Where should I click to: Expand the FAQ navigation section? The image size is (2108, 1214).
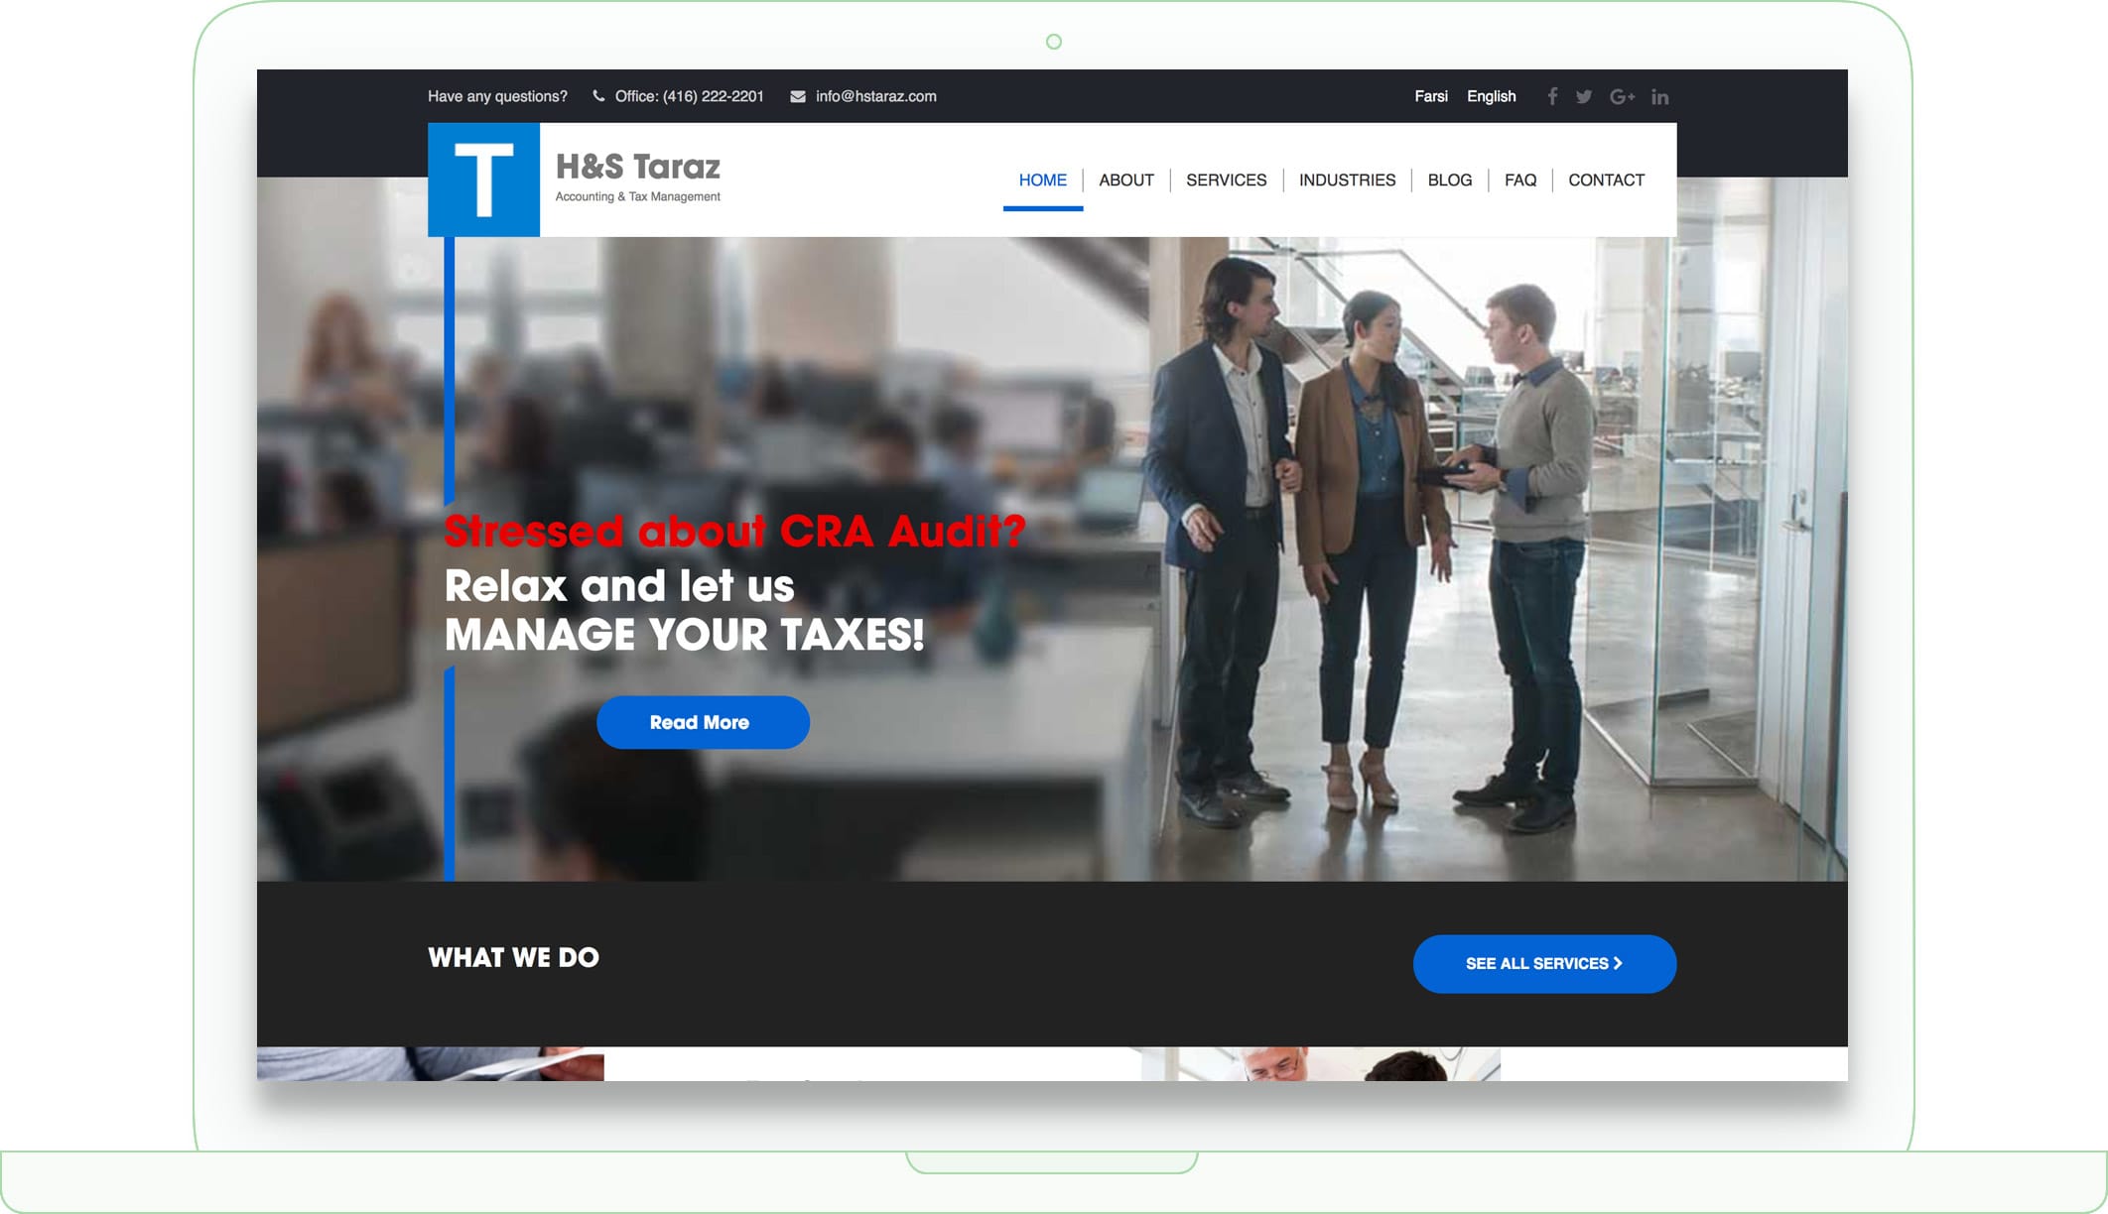pyautogui.click(x=1521, y=178)
